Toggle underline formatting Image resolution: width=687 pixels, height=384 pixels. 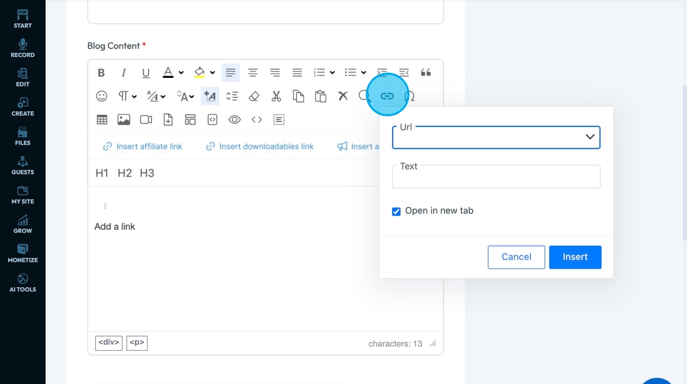[146, 73]
